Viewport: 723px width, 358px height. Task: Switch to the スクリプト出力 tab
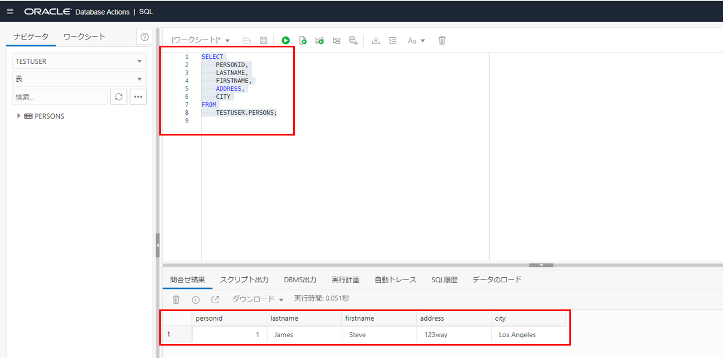tap(244, 280)
